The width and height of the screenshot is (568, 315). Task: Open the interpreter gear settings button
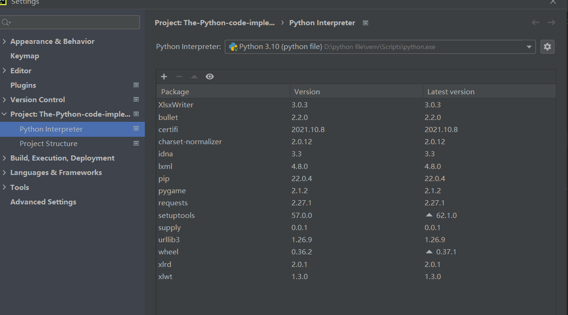547,47
